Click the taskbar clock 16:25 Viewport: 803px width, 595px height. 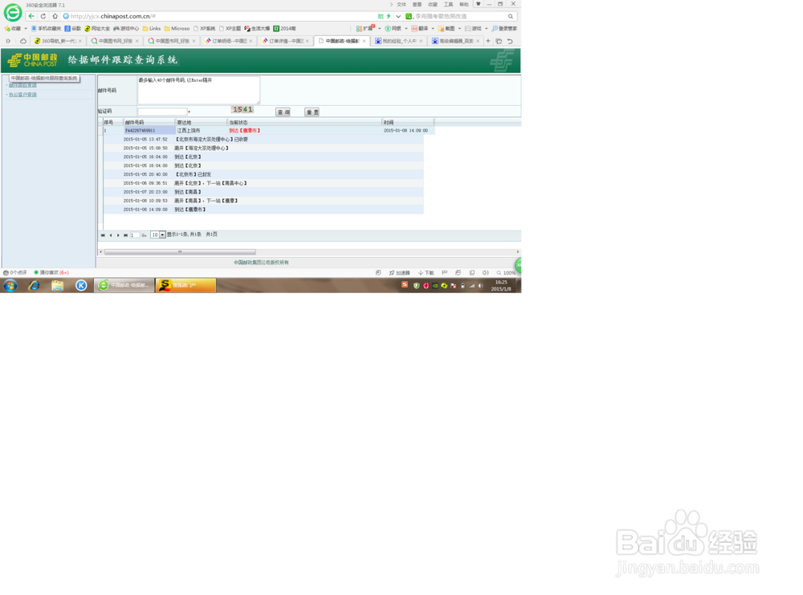tap(501, 286)
